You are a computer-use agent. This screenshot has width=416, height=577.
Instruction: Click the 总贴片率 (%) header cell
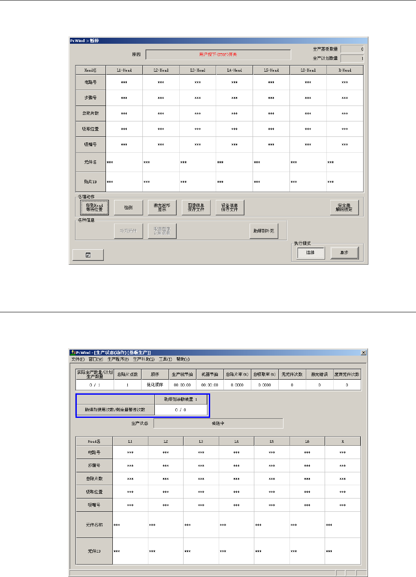(x=238, y=375)
